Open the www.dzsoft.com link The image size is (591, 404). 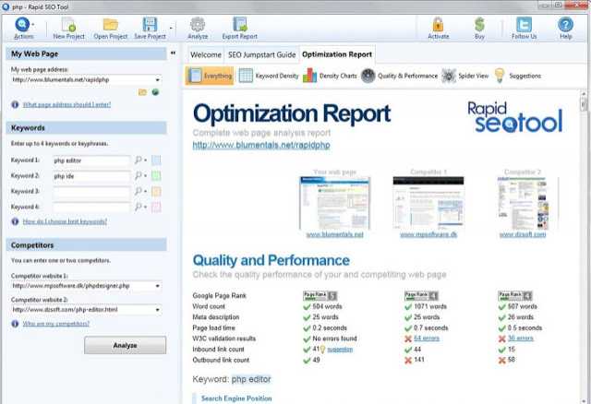523,234
